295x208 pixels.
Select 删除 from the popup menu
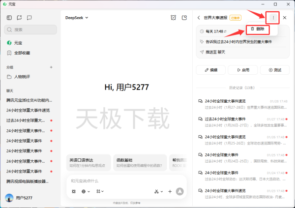click(257, 29)
